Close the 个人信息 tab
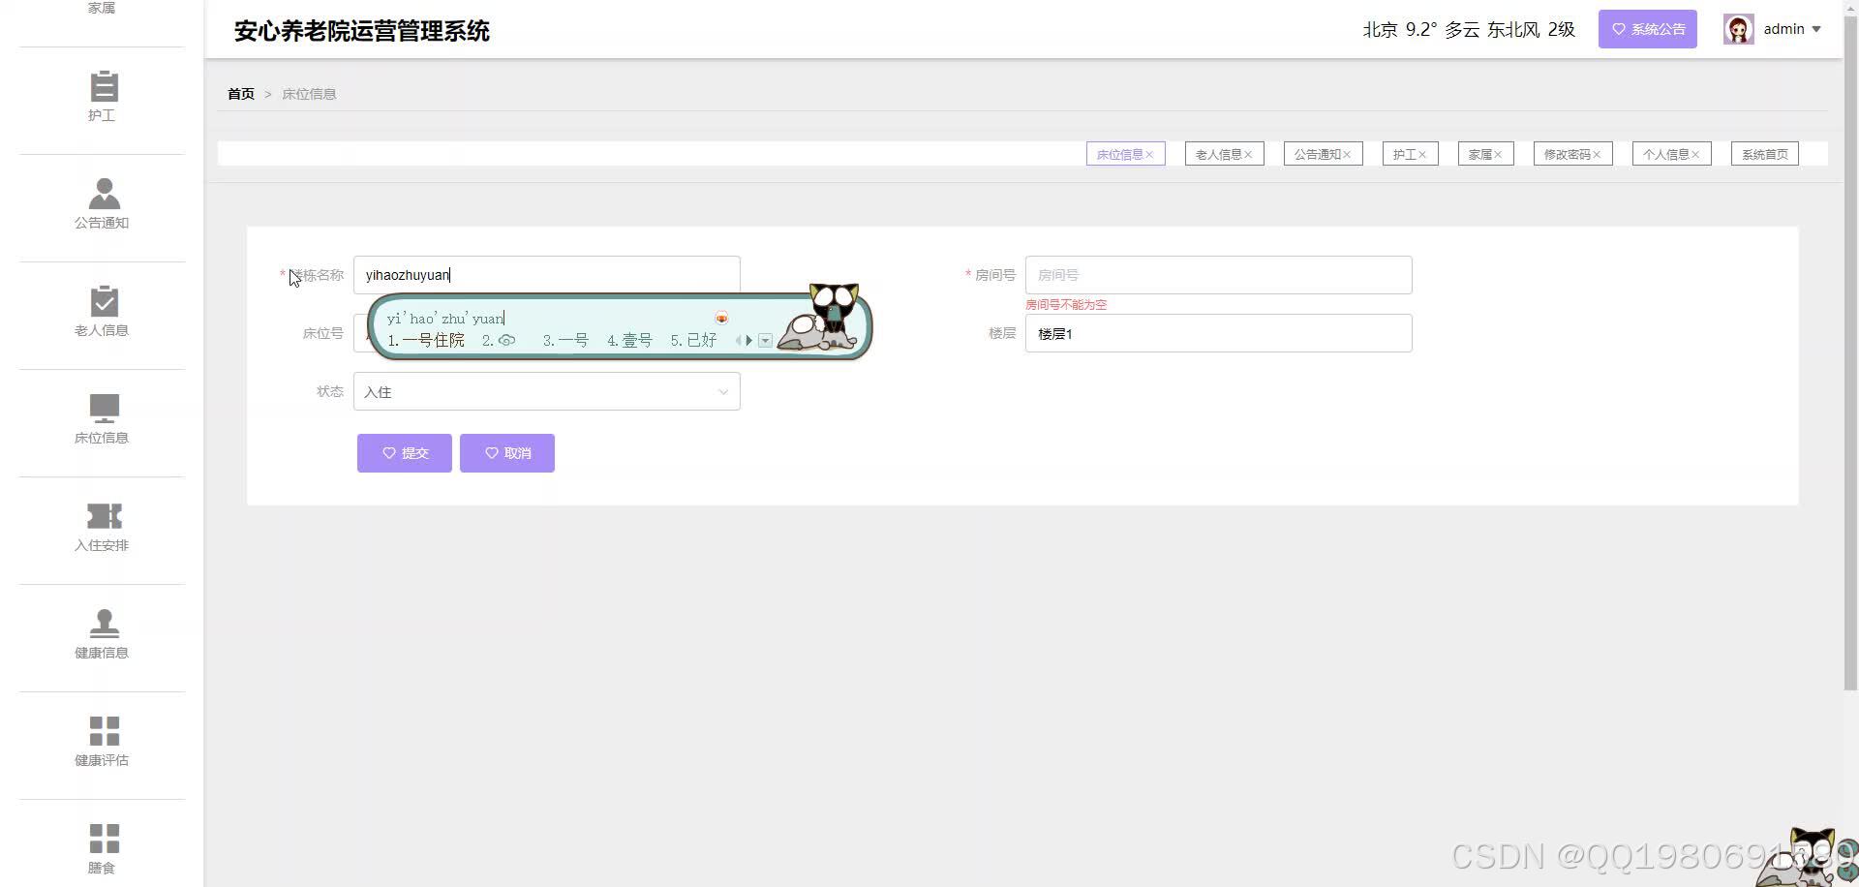 1695,155
